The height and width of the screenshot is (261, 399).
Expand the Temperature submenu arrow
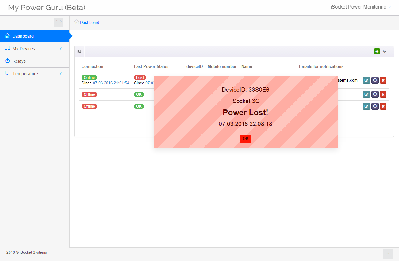point(61,74)
